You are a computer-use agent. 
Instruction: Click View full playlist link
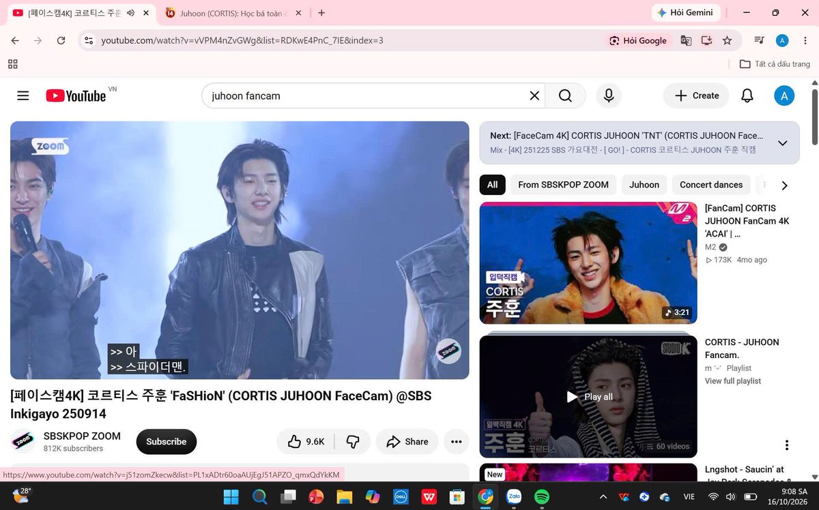pos(733,381)
